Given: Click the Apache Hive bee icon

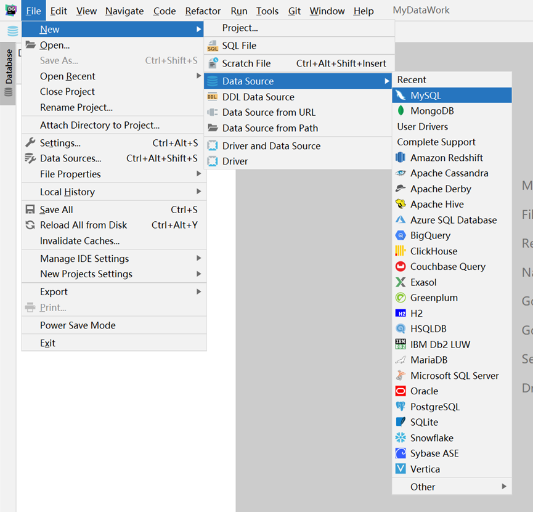Looking at the screenshot, I should 401,204.
